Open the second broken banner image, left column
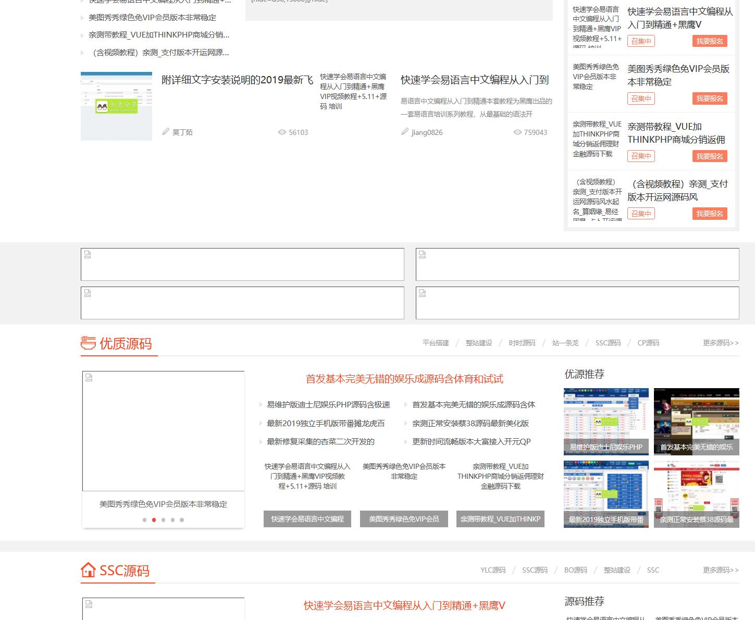This screenshot has height=620, width=755. 242,303
